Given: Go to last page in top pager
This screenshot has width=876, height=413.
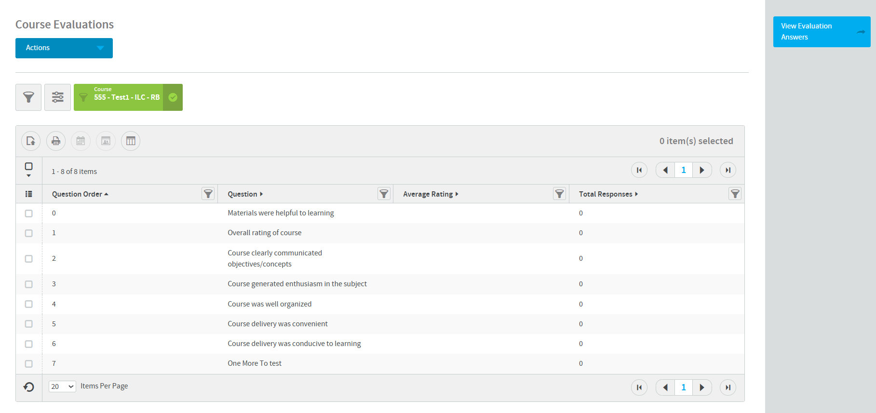Looking at the screenshot, I should pyautogui.click(x=728, y=170).
